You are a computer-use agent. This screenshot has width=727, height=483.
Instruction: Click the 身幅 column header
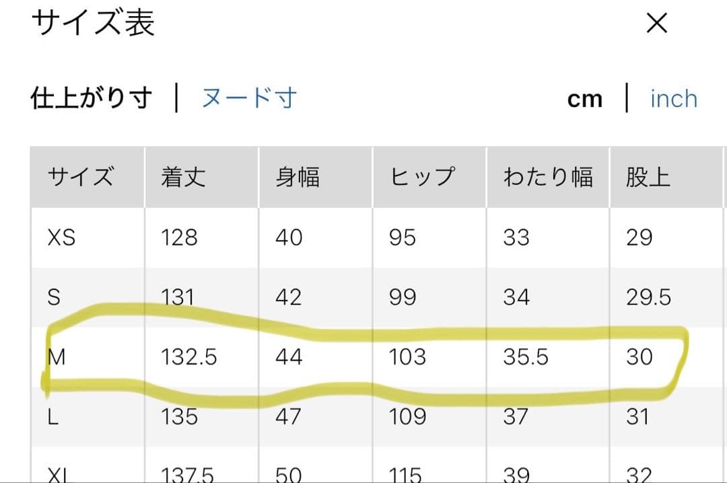coord(298,178)
